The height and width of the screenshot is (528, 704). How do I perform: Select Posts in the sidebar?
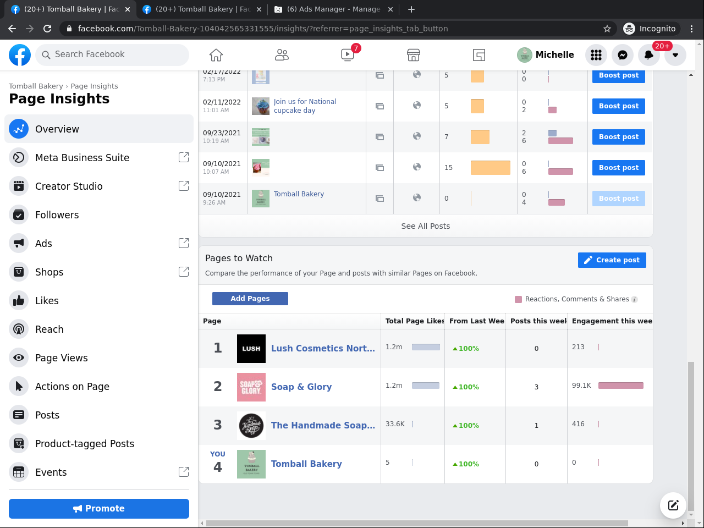(x=99, y=415)
